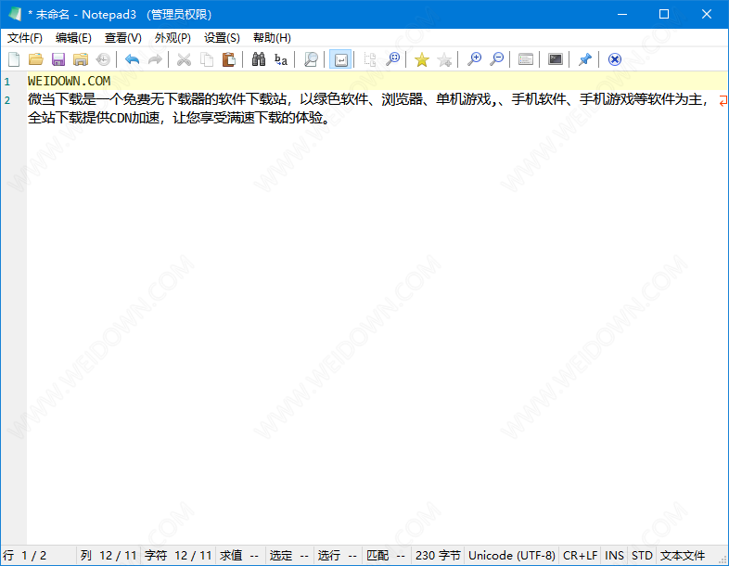
Task: Click line number 2 in the margin
Action: tap(7, 100)
